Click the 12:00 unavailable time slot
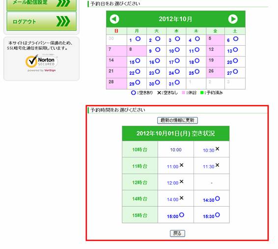Image resolution: width=278 pixels, height=249 pixels. tap(175, 183)
